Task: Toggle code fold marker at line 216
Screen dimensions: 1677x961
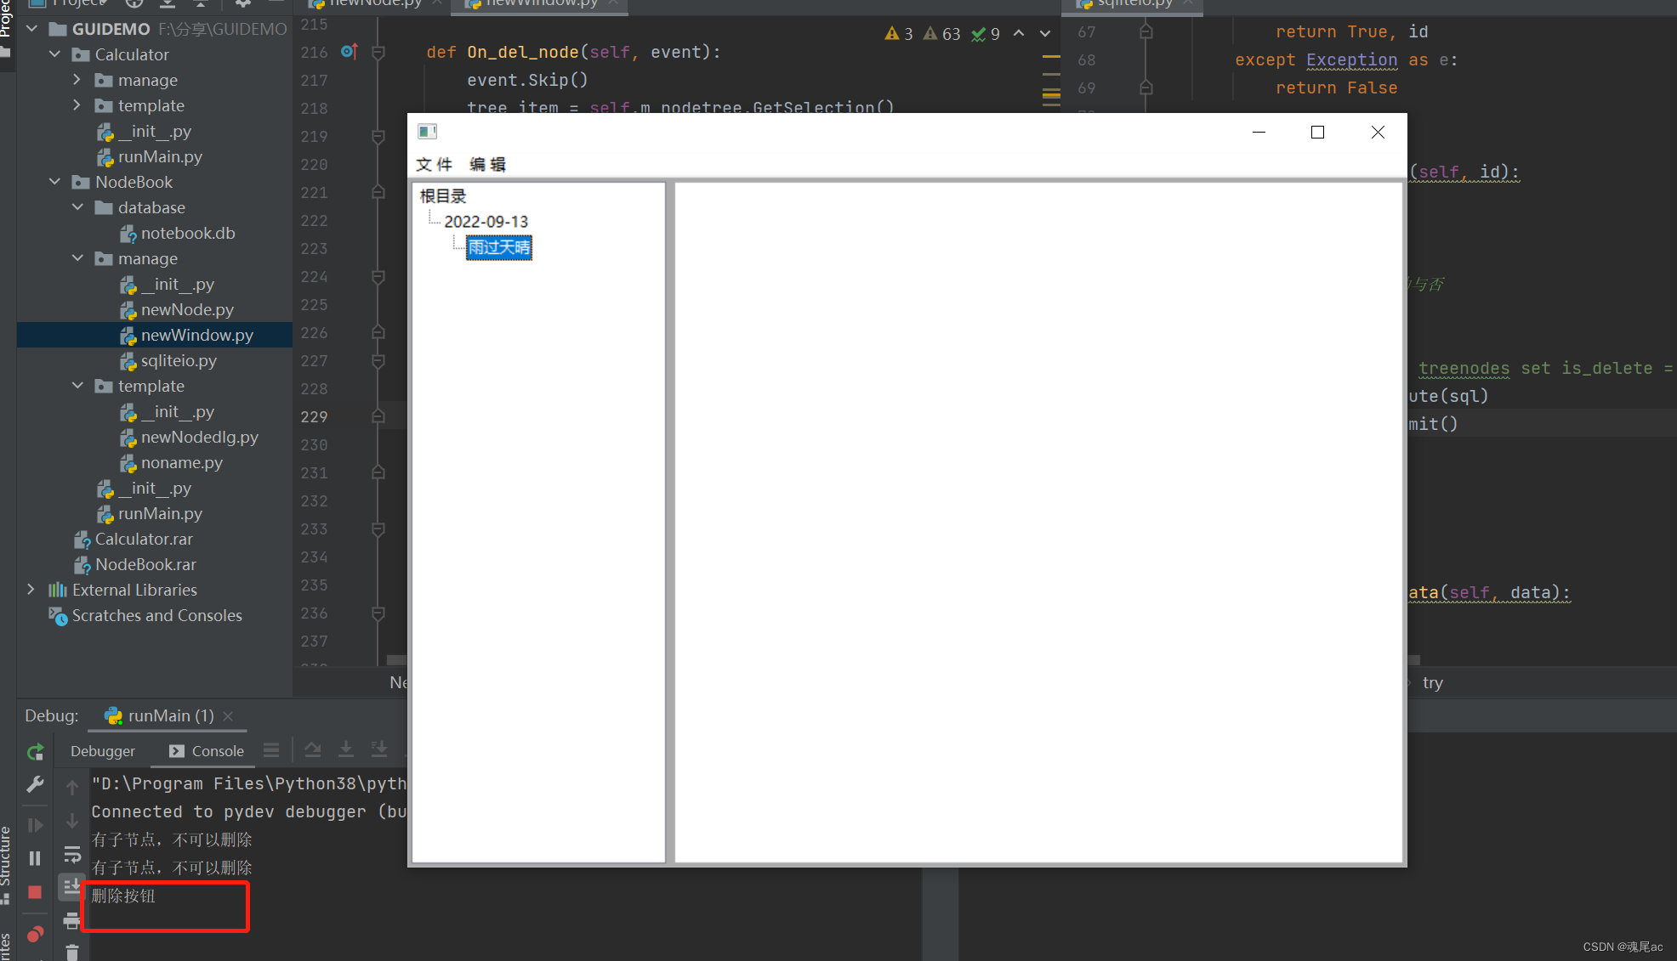Action: tap(378, 52)
